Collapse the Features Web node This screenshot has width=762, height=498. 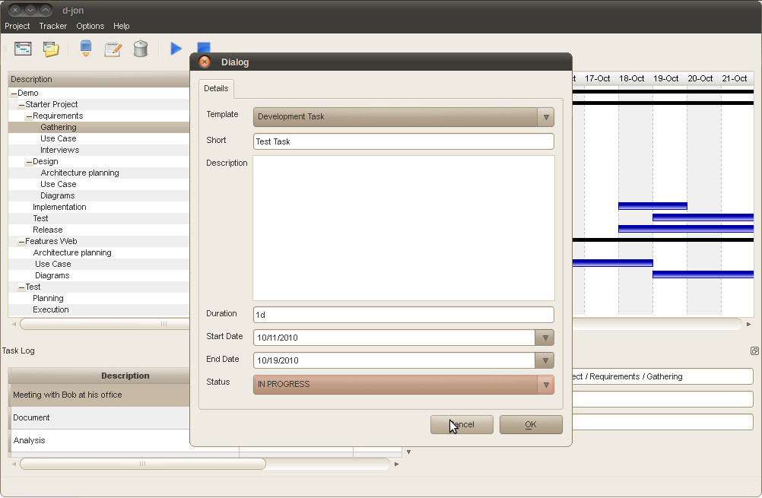22,242
